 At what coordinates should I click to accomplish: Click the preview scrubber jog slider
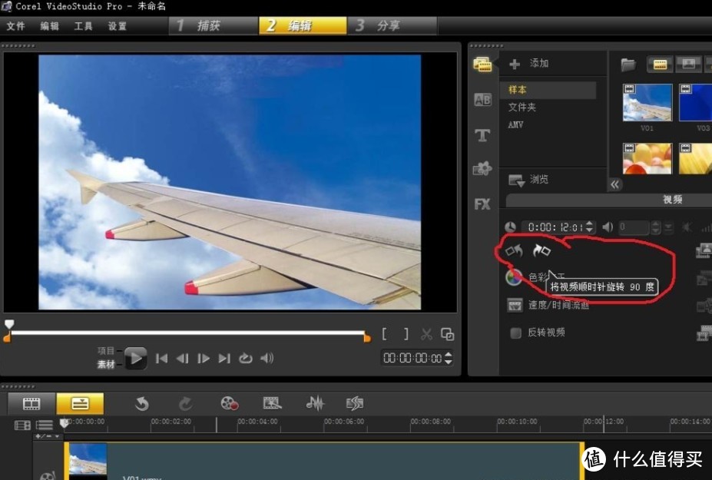tap(187, 333)
